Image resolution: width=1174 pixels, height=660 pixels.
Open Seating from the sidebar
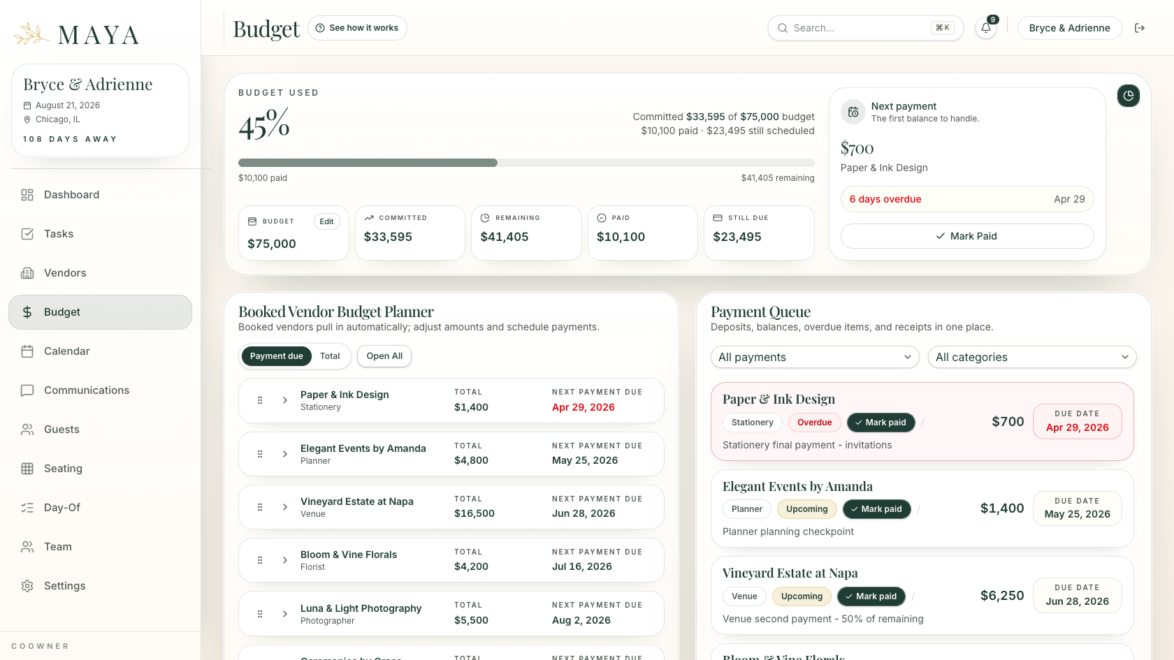(x=100, y=469)
